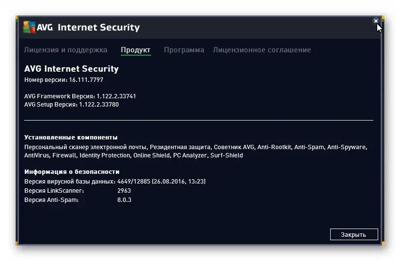Click the virus database version value 4649/12885
Image resolution: width=400 pixels, height=261 pixels.
click(133, 182)
